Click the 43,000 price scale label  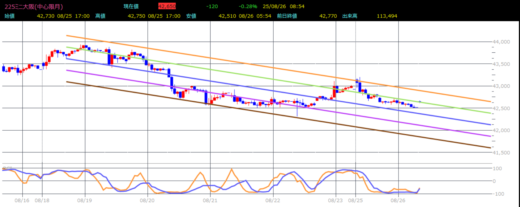pos(501,86)
